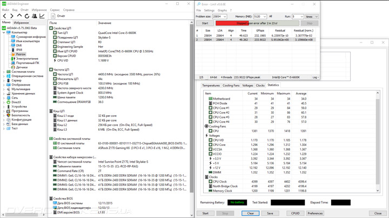Click the Save button in stability test
Viewport: 389px width, 218px height.
(270, 213)
